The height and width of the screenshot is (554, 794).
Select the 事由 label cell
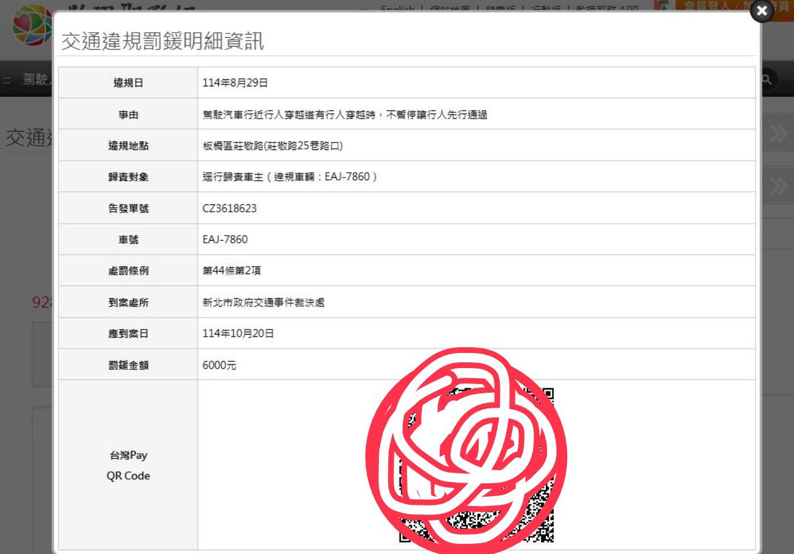point(129,114)
